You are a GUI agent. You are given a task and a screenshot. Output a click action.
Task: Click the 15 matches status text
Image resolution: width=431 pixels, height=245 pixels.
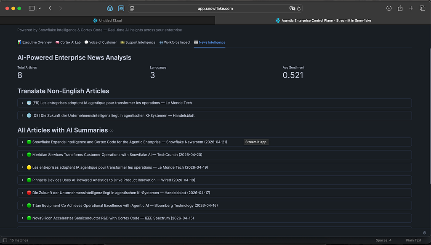[x=19, y=240]
